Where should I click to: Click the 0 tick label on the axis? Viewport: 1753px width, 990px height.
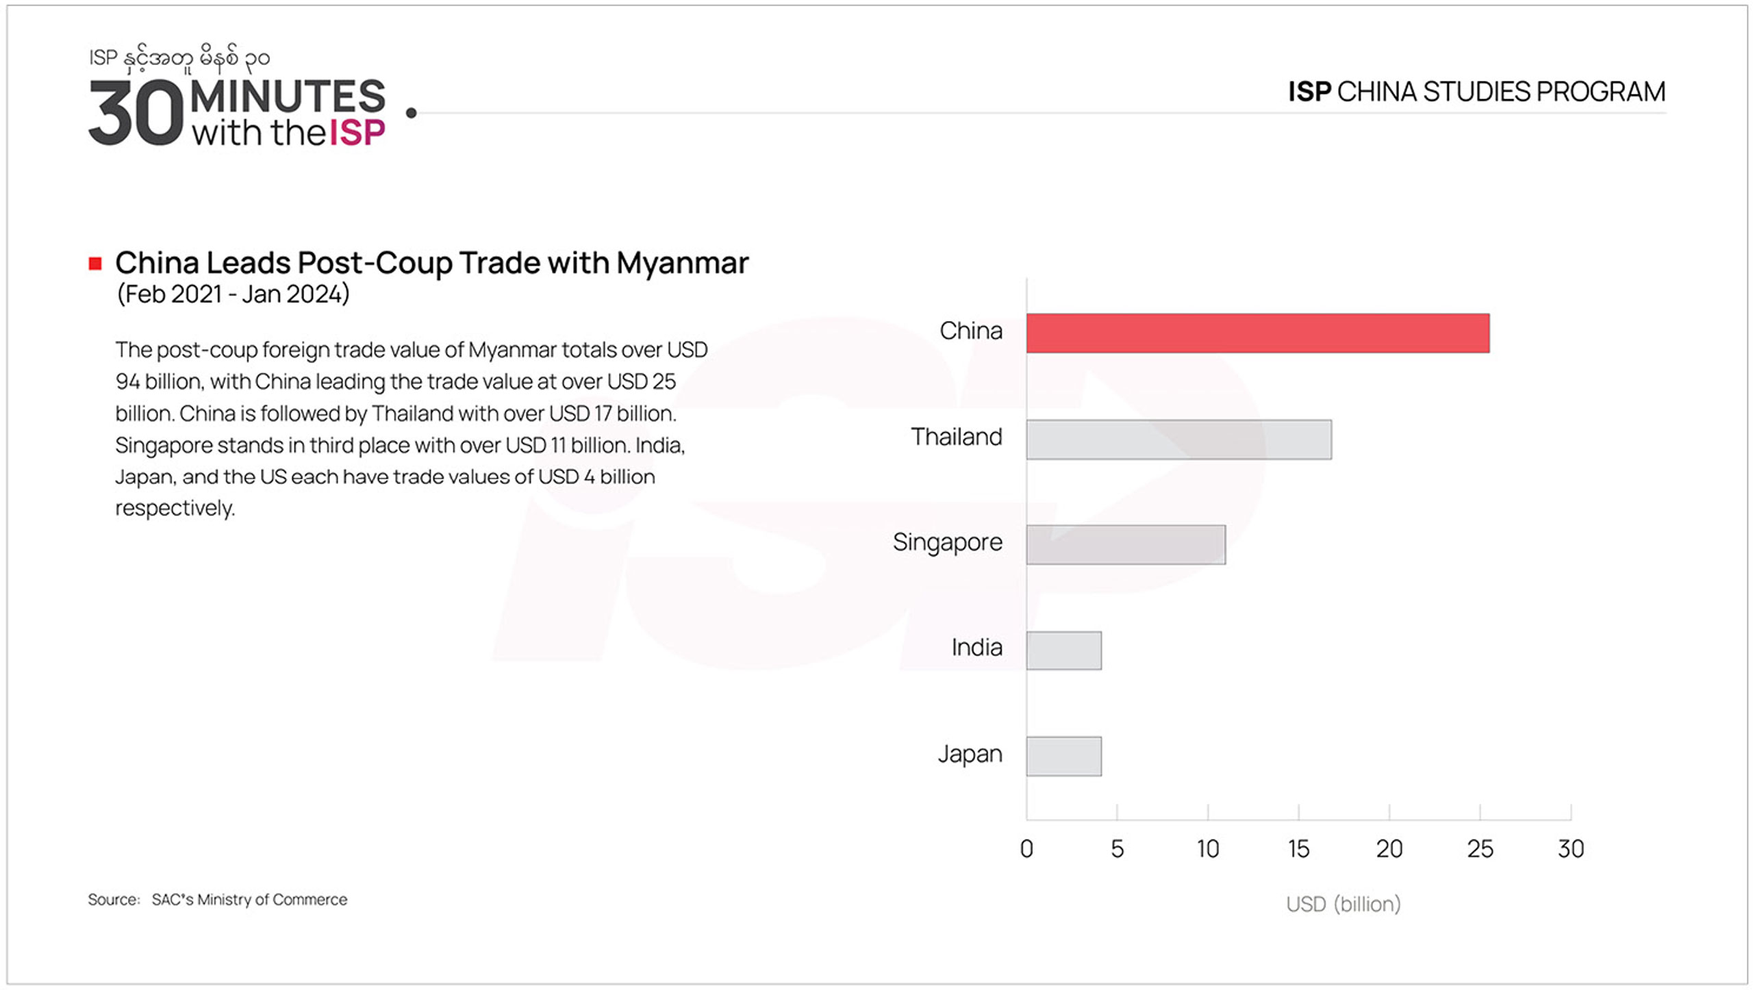click(x=1026, y=849)
